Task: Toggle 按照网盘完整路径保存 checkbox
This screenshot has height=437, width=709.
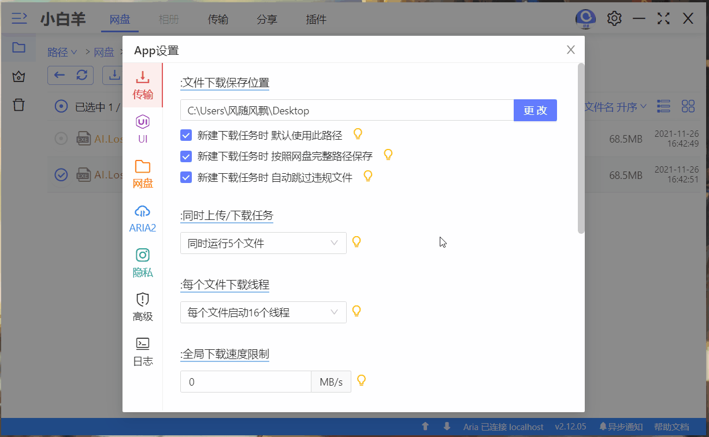Action: click(x=186, y=156)
